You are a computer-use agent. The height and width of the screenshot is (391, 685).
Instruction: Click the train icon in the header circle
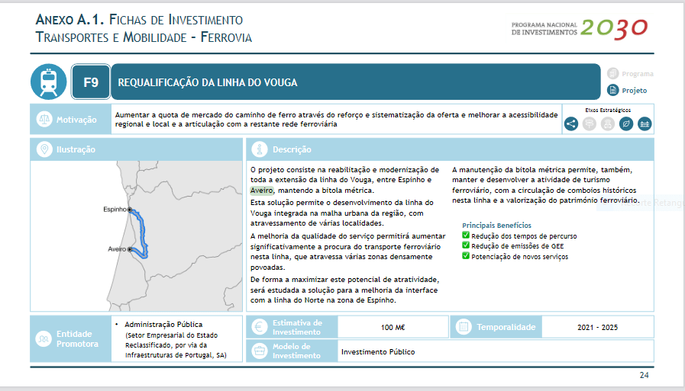pos(48,82)
